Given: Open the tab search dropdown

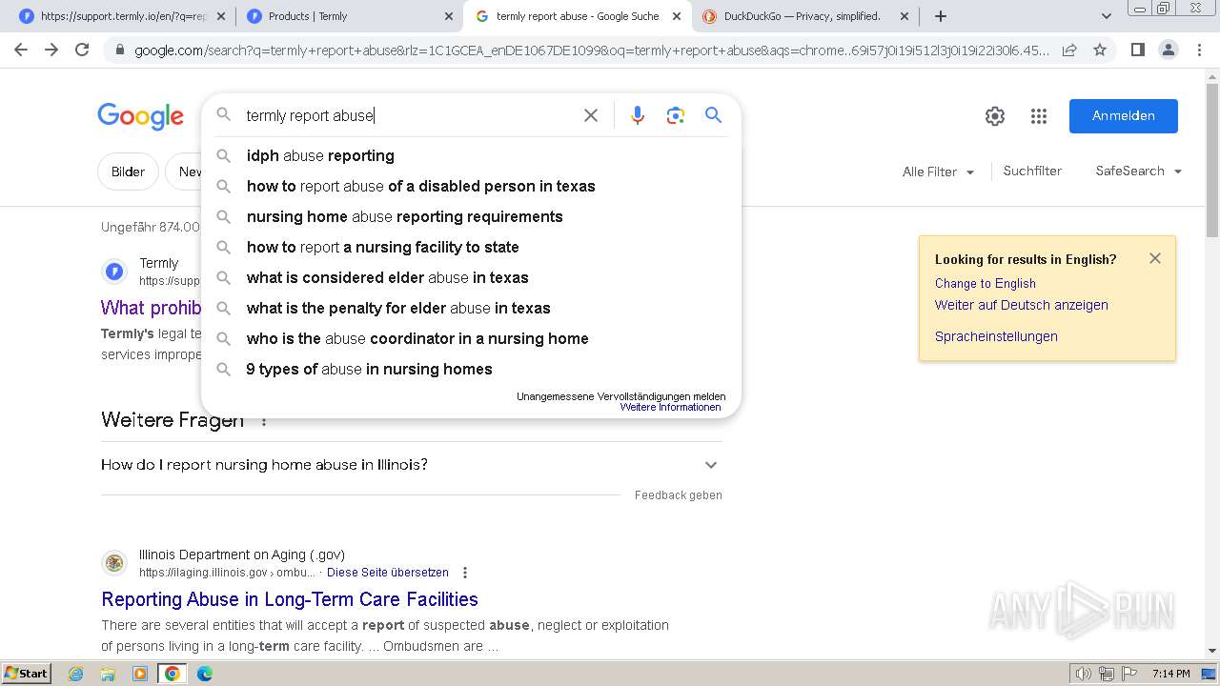Looking at the screenshot, I should pyautogui.click(x=1106, y=16).
